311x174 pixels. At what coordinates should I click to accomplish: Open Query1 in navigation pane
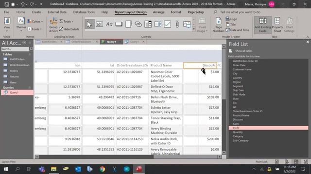pyautogui.click(x=17, y=92)
